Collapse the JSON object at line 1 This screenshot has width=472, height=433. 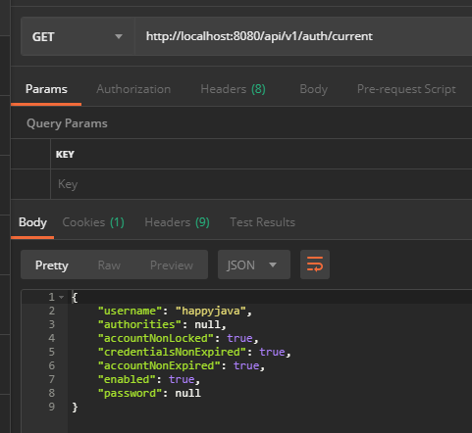point(61,297)
